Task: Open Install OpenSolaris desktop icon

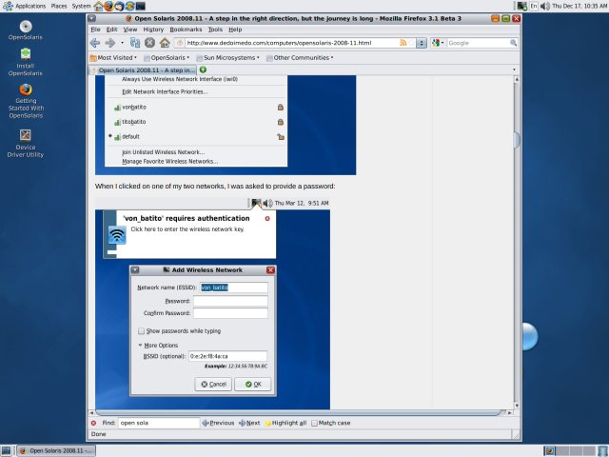Action: point(25,57)
